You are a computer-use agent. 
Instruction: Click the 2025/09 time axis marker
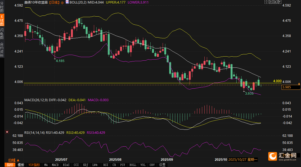coord(167,160)
